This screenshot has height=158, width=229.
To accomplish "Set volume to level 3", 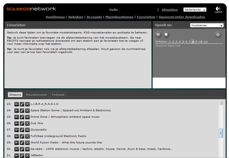I will 176,42.
